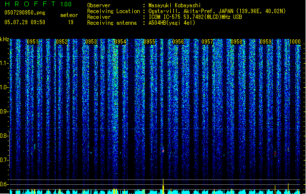This screenshot has height=194, width=306.
Task: Click the 0958 time marker
Action: 236,42
